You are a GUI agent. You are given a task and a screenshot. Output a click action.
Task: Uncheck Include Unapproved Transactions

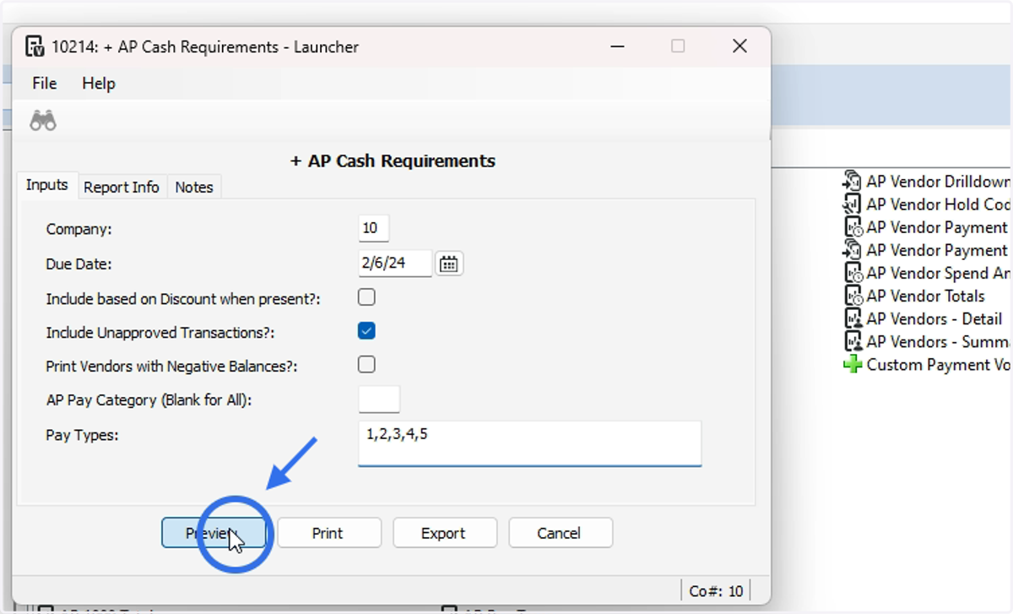366,331
